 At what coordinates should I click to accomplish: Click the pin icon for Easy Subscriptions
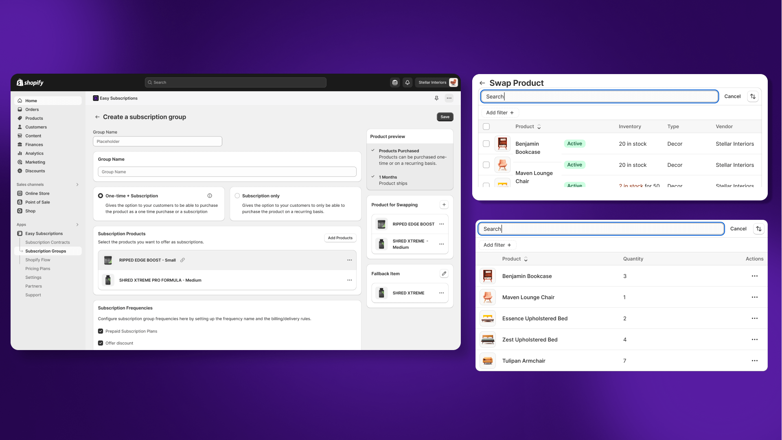coord(436,98)
